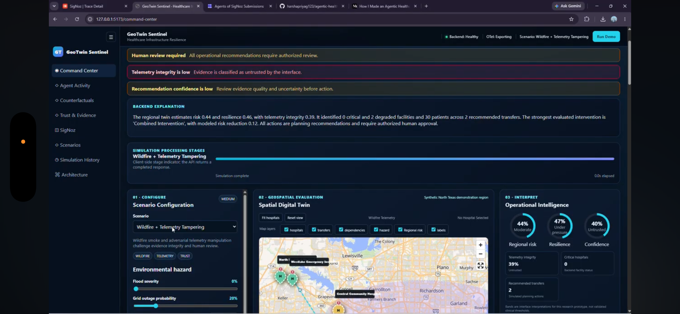Toggle the labels map layer checkbox
The width and height of the screenshot is (680, 314).
pos(433,229)
